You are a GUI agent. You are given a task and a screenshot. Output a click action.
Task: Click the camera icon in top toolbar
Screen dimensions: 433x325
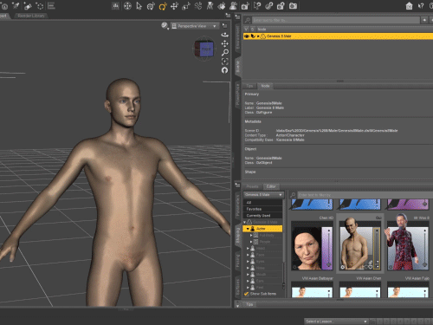point(293,6)
